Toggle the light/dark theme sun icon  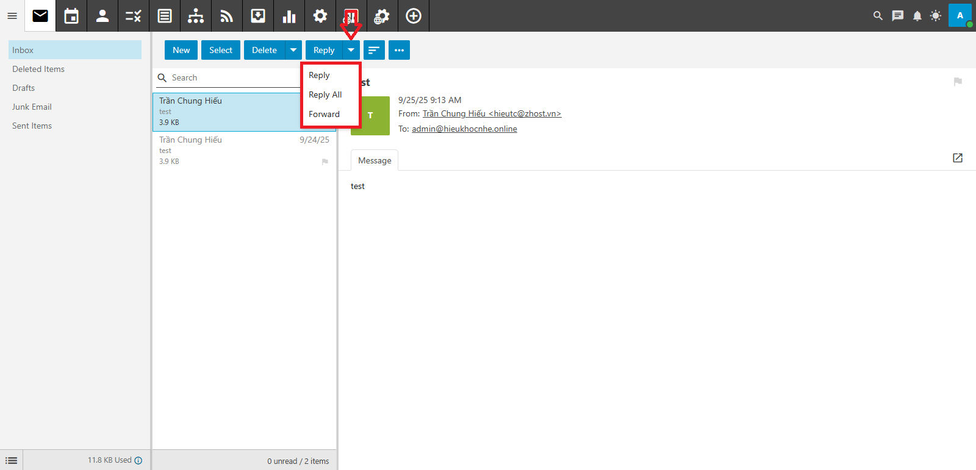[936, 16]
